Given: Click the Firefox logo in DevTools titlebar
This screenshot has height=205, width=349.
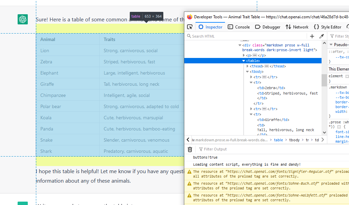Looking at the screenshot, I should click(189, 16).
